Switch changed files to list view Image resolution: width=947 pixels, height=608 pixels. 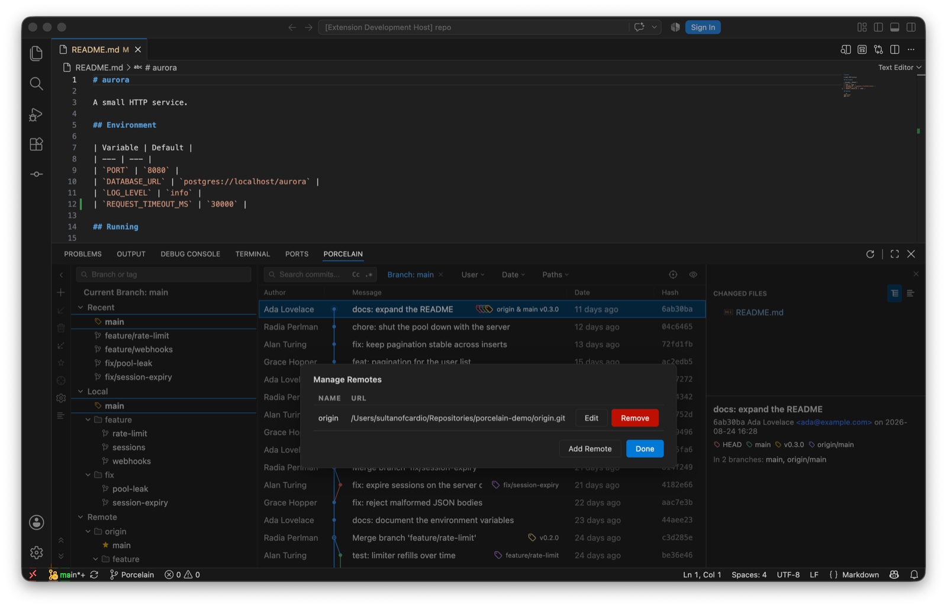(x=910, y=294)
